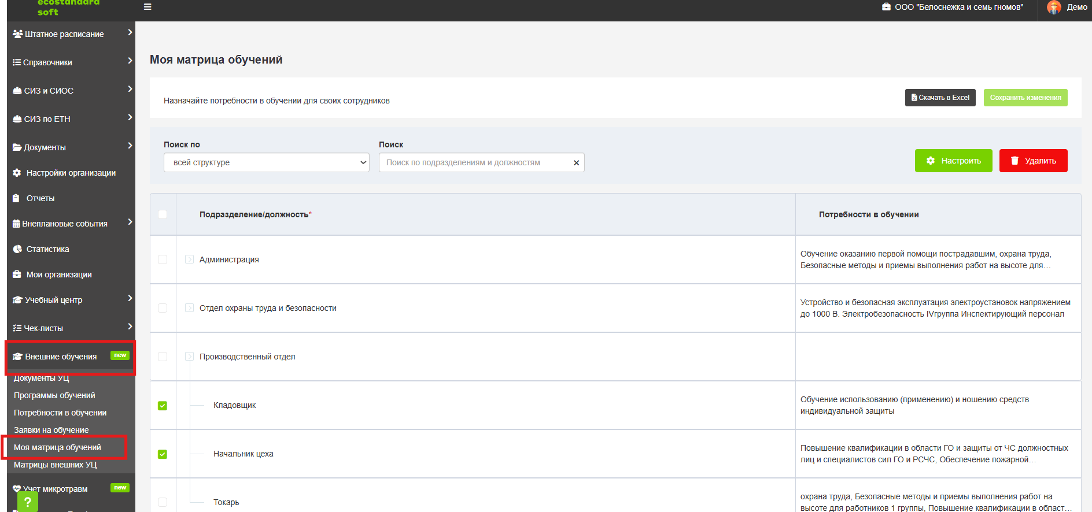Expand СИЗ и СИОС menu chevron
This screenshot has height=512, width=1092.
(130, 89)
